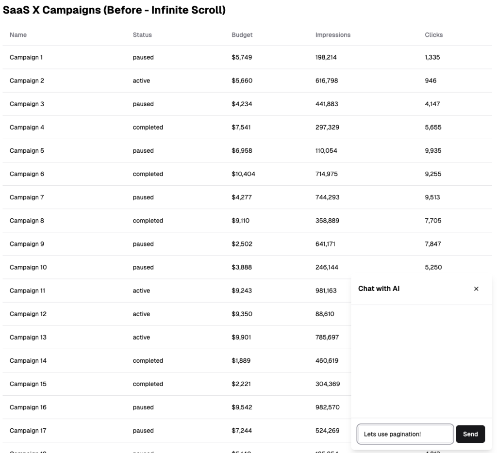The image size is (497, 453).
Task: Select Campaign 8 name in table
Action: (27, 221)
